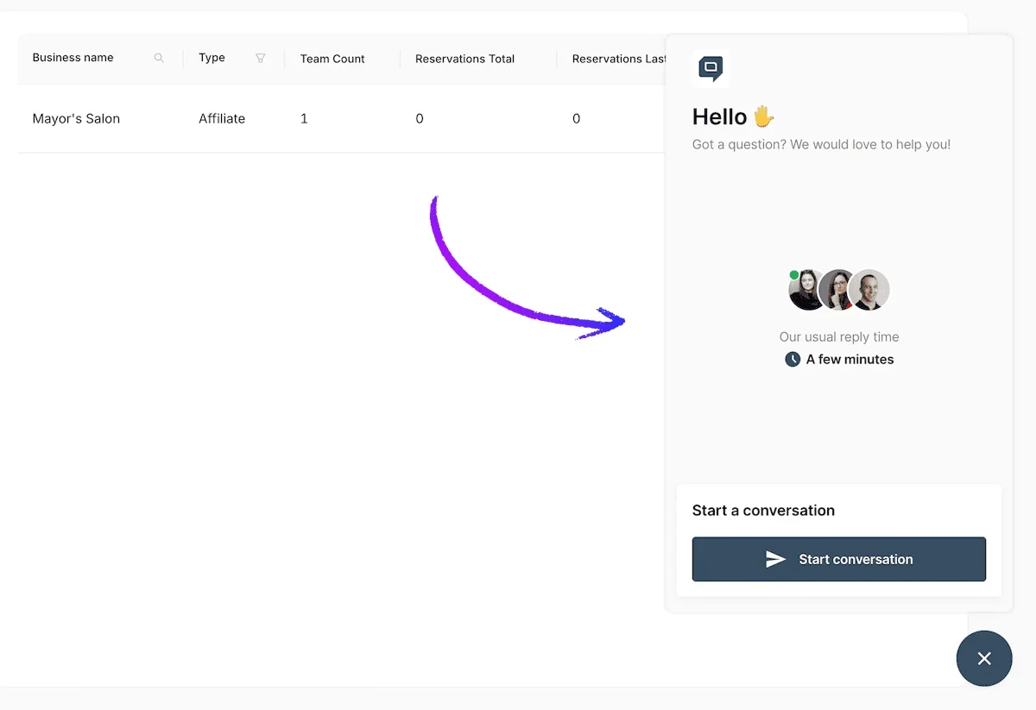
Task: Open the Mayor's Salon business row
Action: pos(341,119)
